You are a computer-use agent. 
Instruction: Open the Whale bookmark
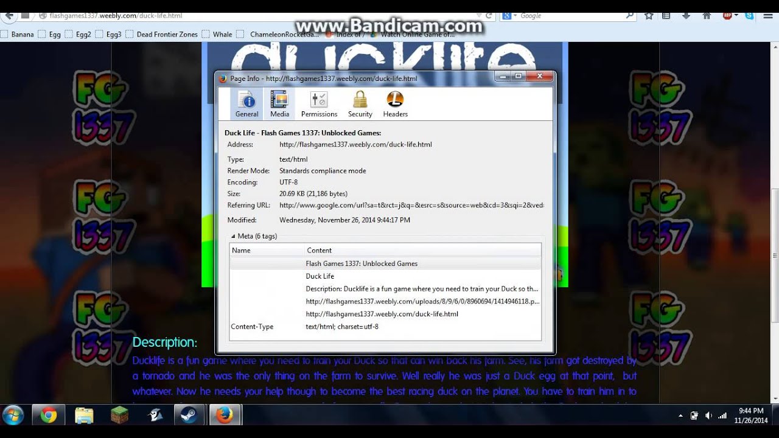[x=217, y=35]
